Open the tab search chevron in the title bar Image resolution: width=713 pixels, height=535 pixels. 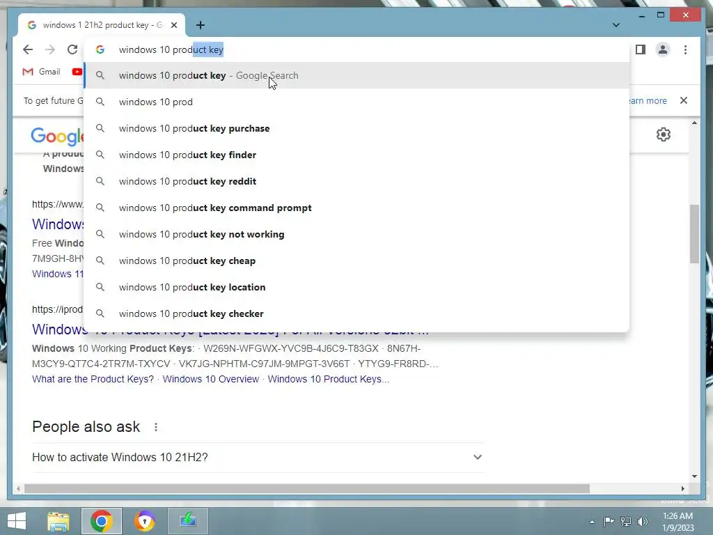616,25
